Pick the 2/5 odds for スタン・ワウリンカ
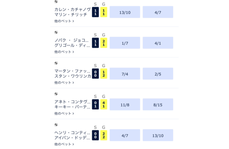The width and height of the screenshot is (229, 149). (x=158, y=74)
